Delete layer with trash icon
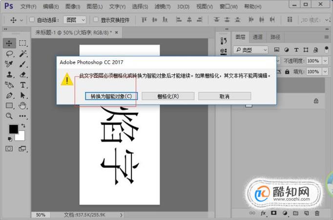The image size is (333, 220). (317, 213)
